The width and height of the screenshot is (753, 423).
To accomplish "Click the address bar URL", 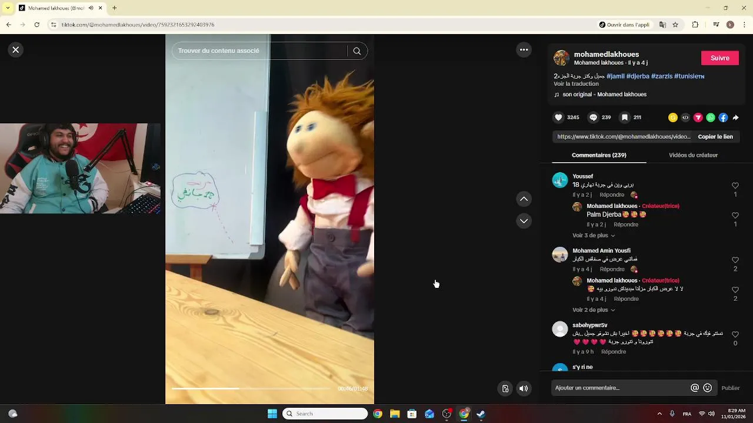I will point(138,25).
